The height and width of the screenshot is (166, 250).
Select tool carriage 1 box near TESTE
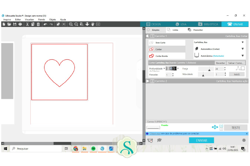(221, 126)
